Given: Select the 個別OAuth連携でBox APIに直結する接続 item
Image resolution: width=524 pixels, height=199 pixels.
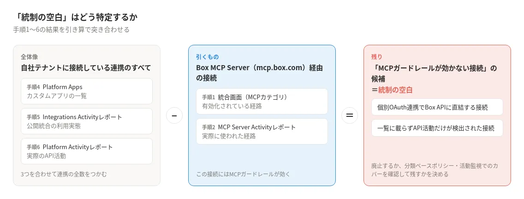Looking at the screenshot, I should pos(437,108).
